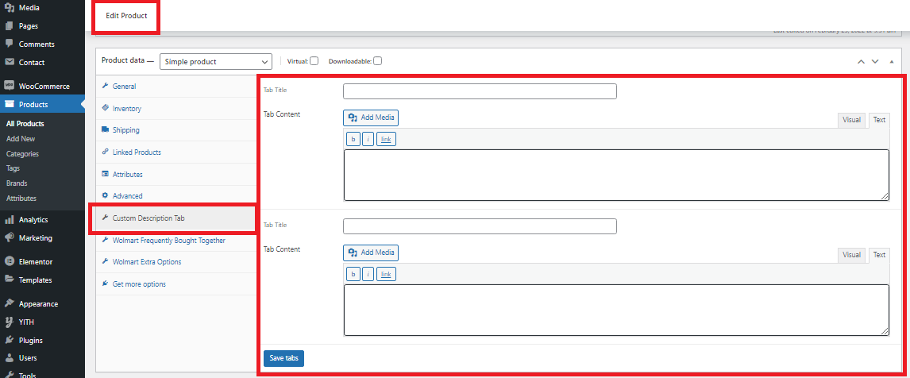Screen dimensions: 910x378
Task: Open the Custom Description Tab section
Action: point(175,218)
